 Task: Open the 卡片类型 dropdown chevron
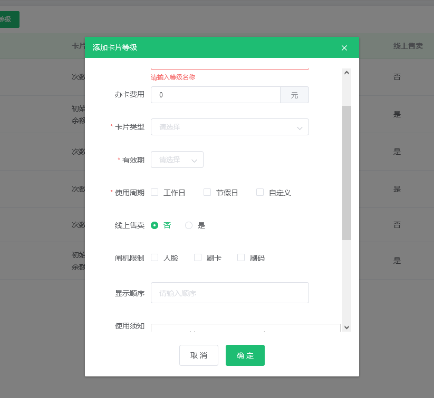coord(299,127)
